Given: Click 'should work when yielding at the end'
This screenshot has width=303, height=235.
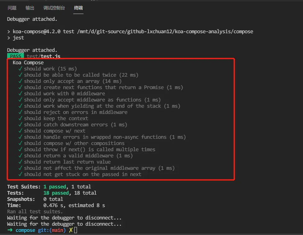Looking at the screenshot, I should tap(99, 106).
